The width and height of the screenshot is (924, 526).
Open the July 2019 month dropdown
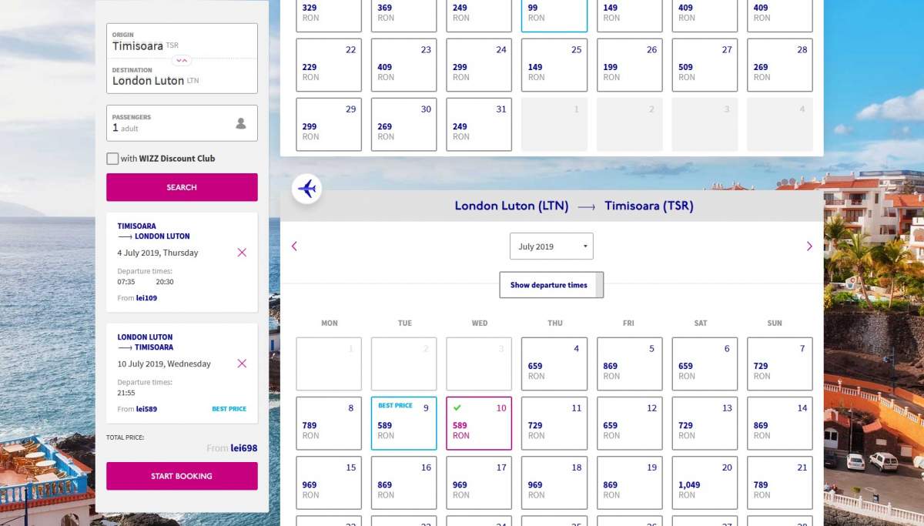[x=551, y=246]
